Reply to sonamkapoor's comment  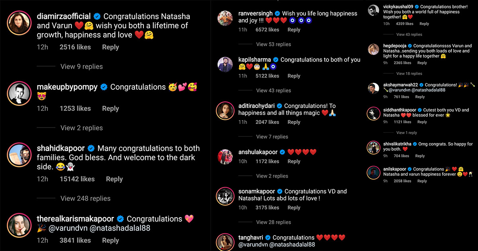tap(294, 208)
